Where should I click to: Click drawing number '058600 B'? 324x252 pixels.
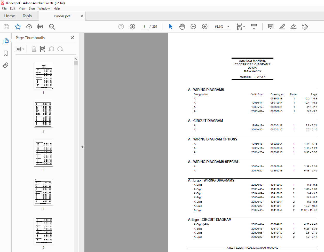[x=276, y=99]
